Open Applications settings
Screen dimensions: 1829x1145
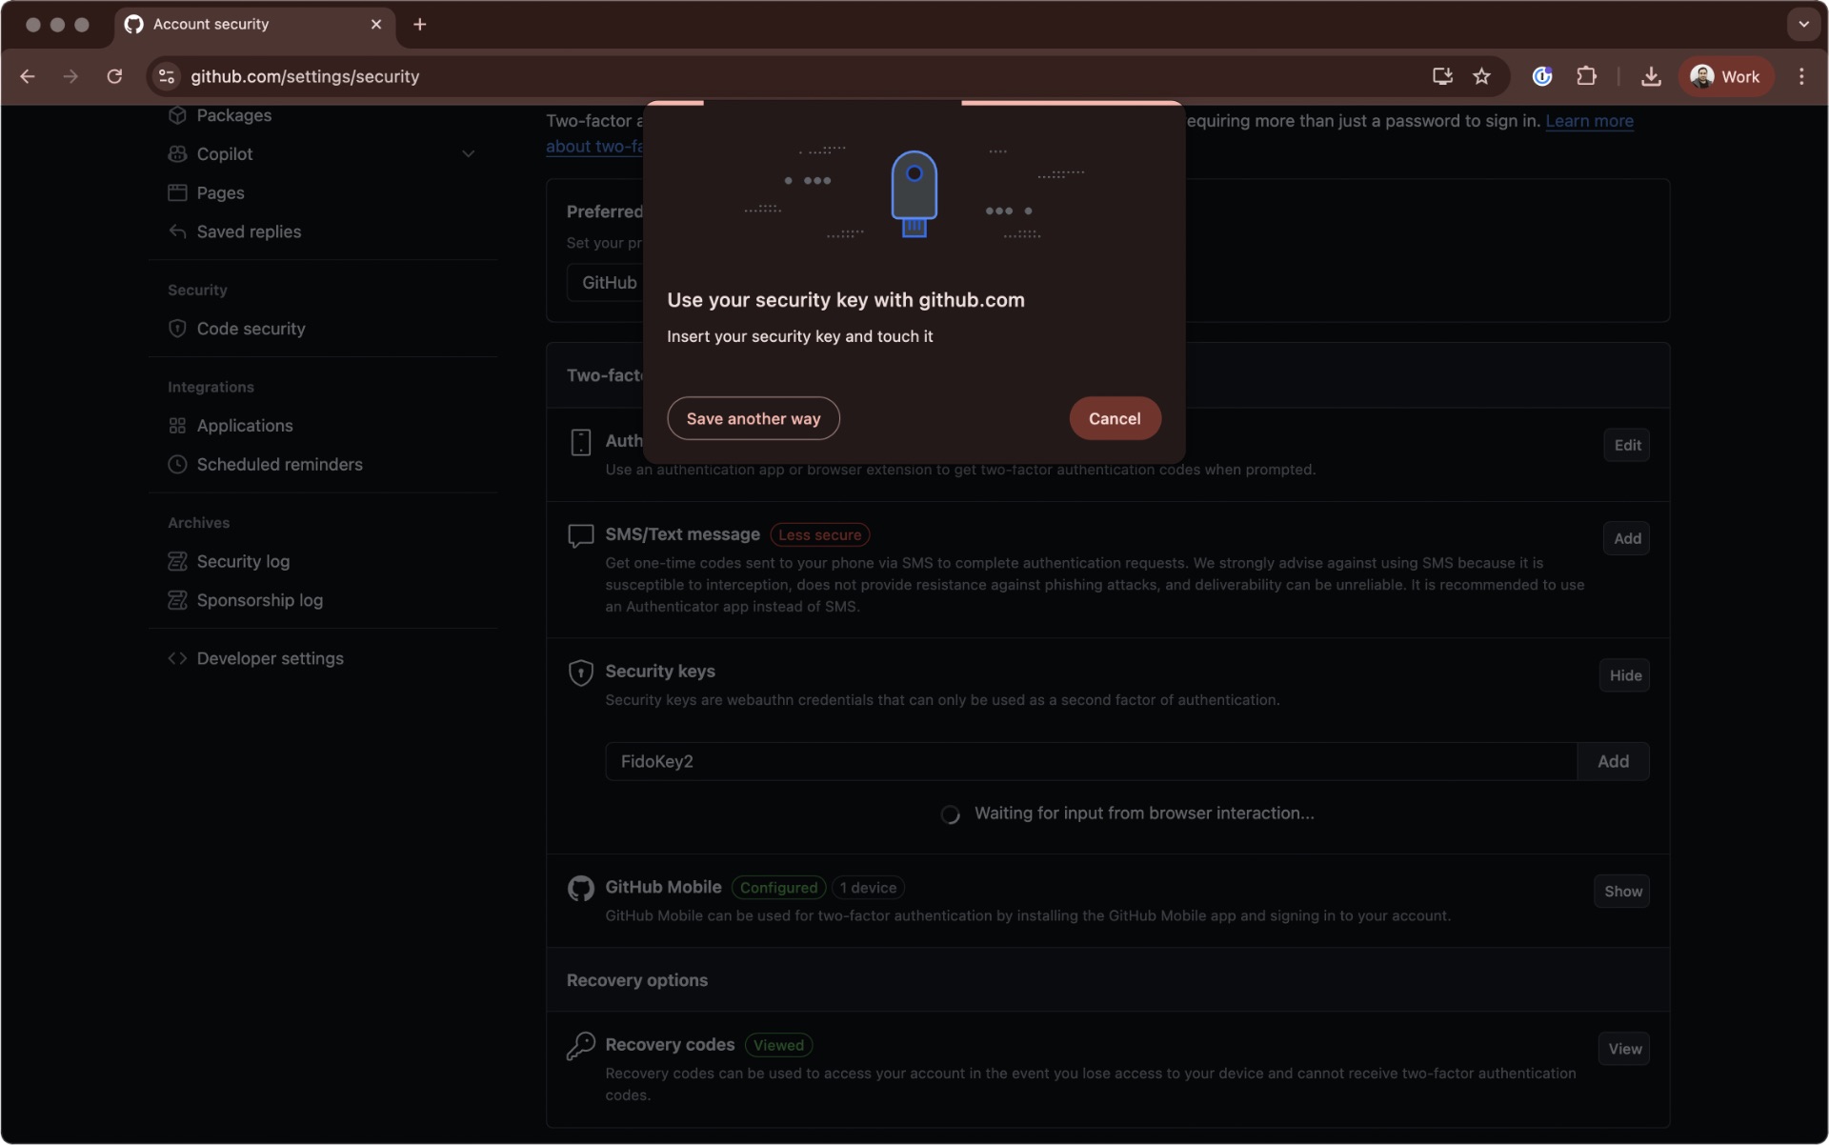coord(245,426)
